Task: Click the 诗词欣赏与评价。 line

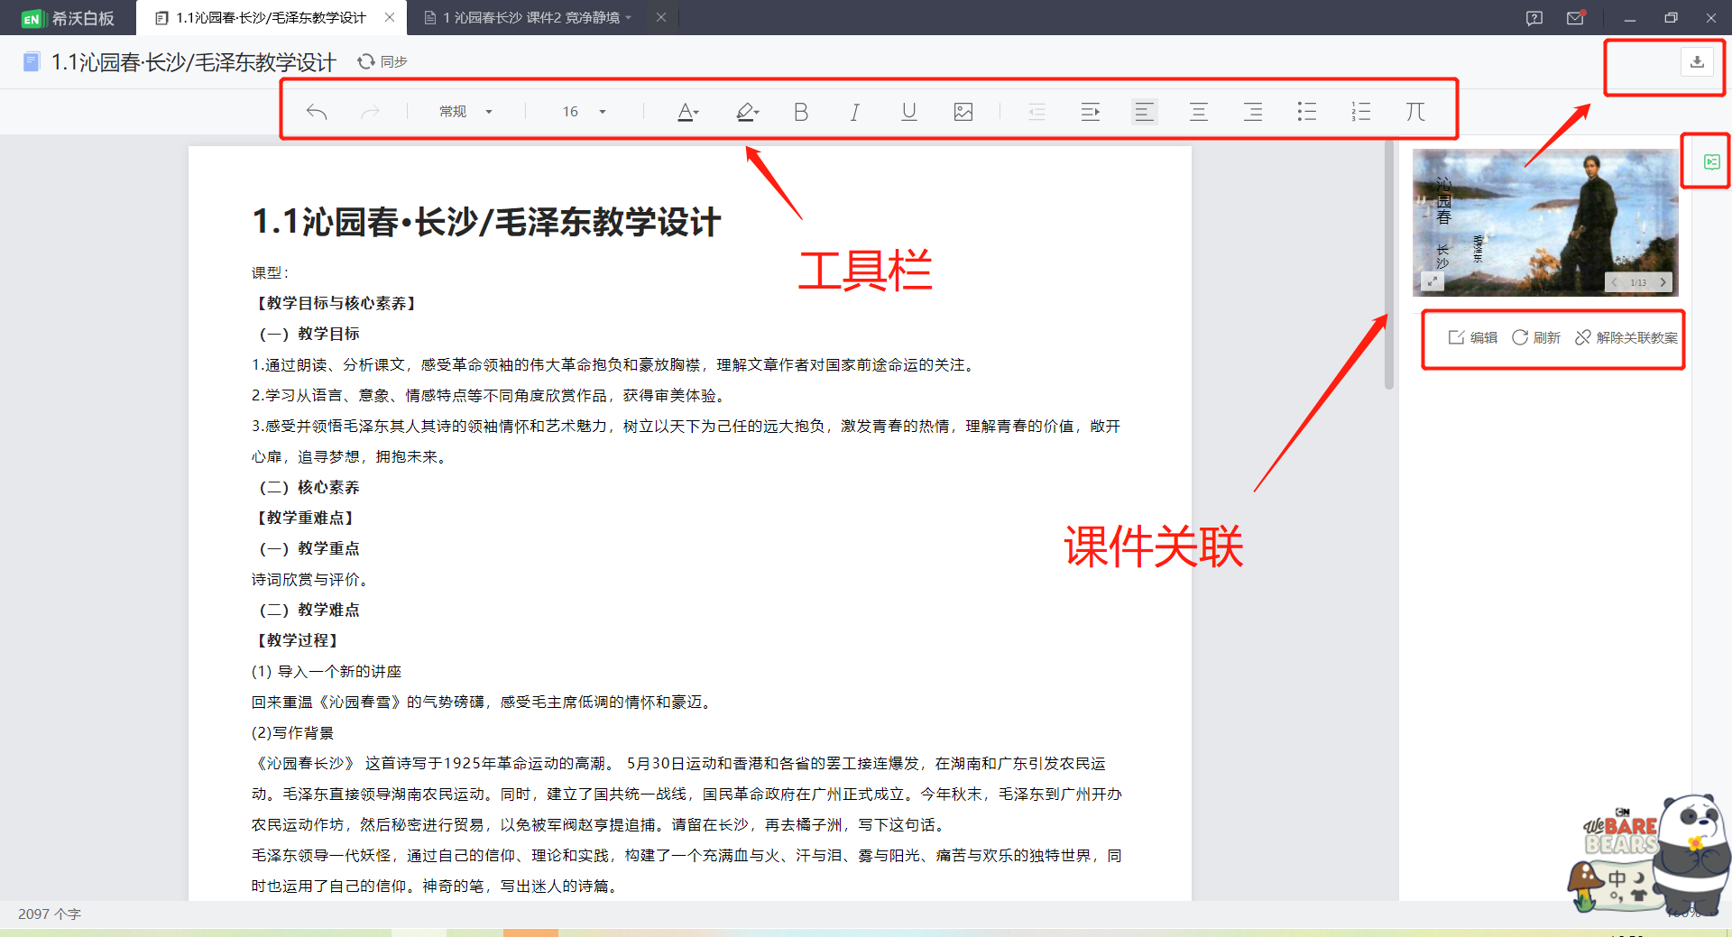Action: pos(313,579)
